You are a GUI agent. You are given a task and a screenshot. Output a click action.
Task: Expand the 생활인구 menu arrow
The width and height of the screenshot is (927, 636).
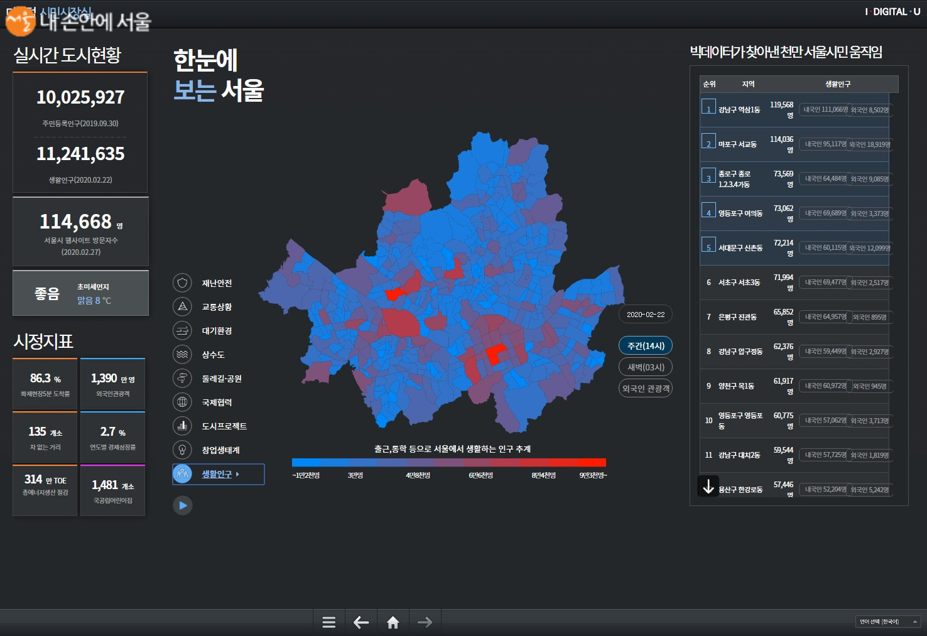pos(237,474)
